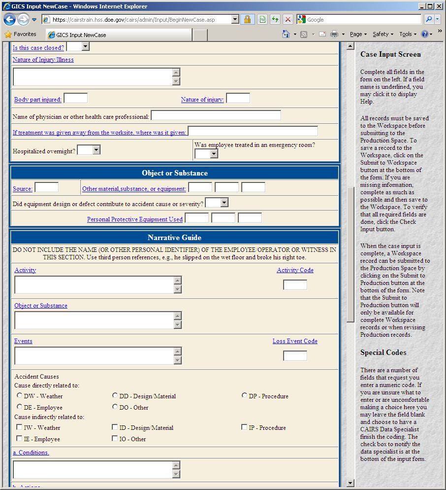The image size is (446, 490).
Task: Click the Favorites label button
Action: [x=25, y=34]
